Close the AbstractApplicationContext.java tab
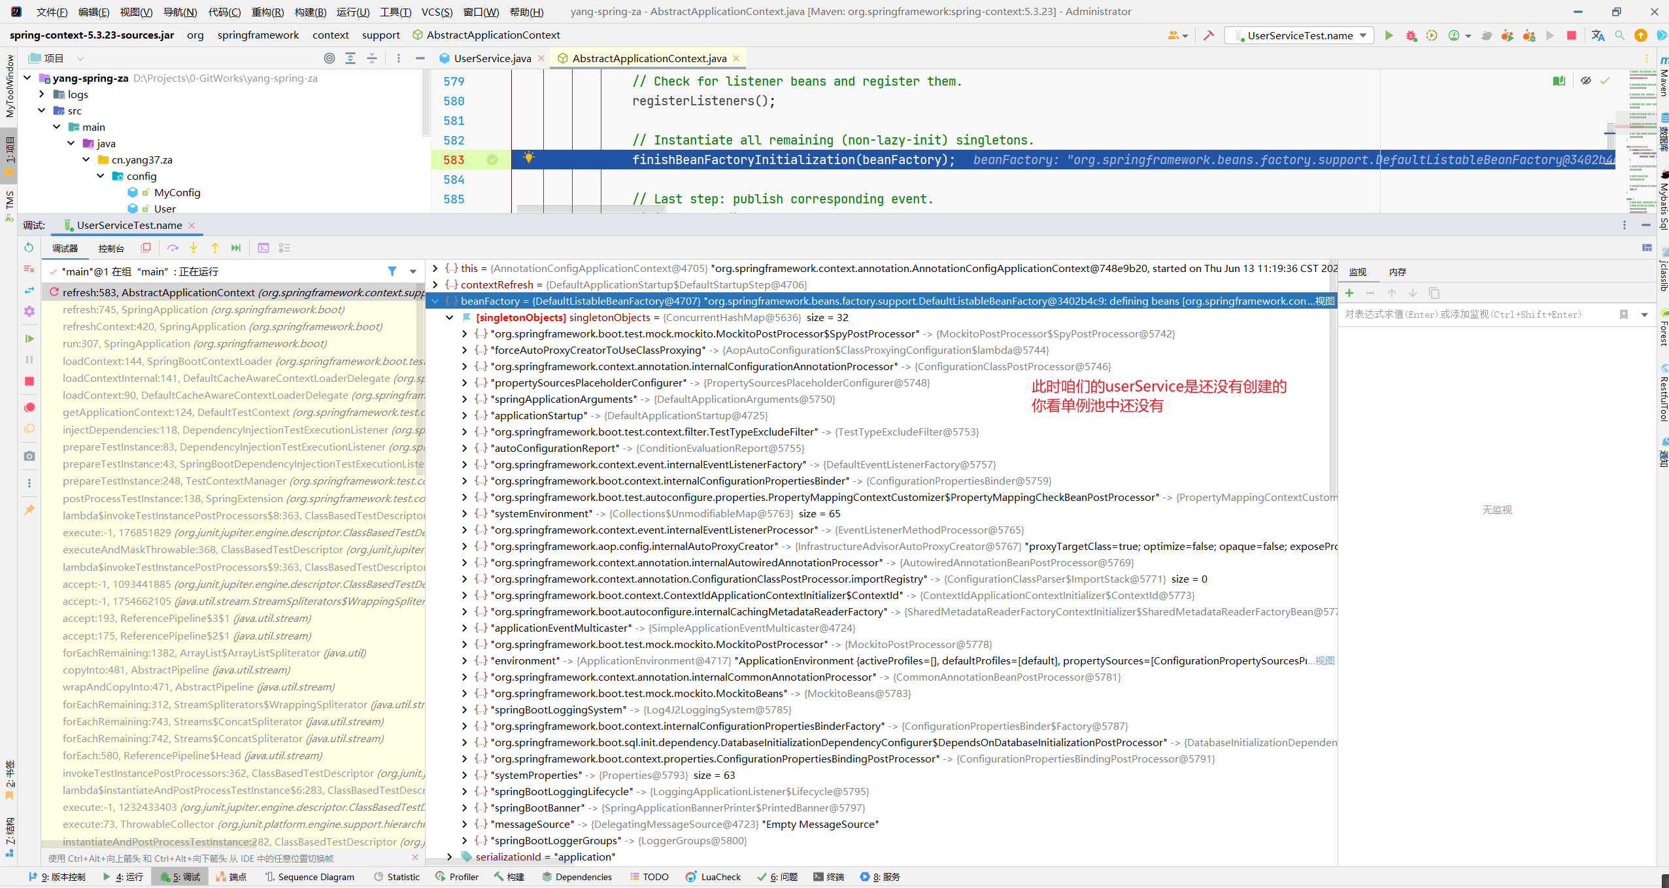Viewport: 1669px width, 888px height. [x=736, y=58]
